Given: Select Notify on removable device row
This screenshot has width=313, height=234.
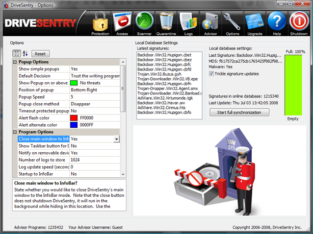Looking at the screenshot, I should [x=69, y=153].
